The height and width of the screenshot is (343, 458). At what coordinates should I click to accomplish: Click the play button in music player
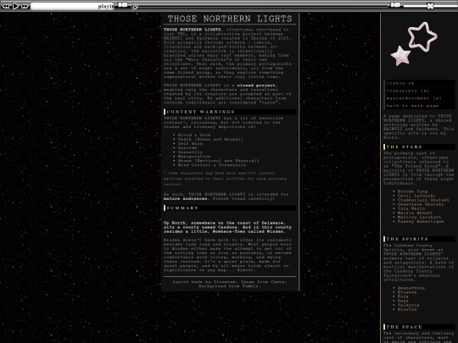(15, 6)
